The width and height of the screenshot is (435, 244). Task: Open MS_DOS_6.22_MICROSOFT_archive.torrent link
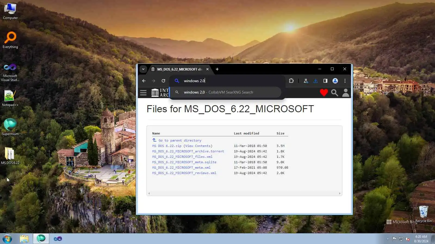click(x=188, y=151)
